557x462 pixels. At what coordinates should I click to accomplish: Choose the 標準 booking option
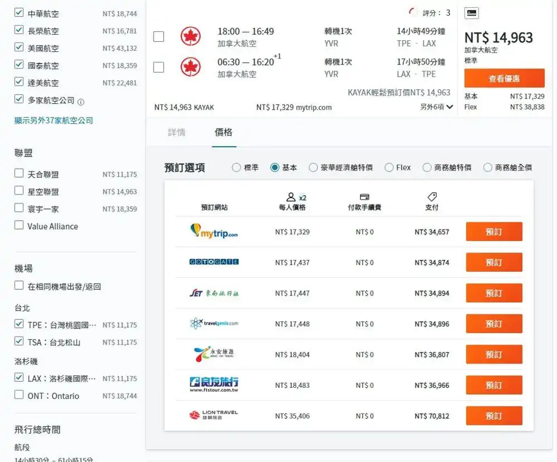[236, 167]
